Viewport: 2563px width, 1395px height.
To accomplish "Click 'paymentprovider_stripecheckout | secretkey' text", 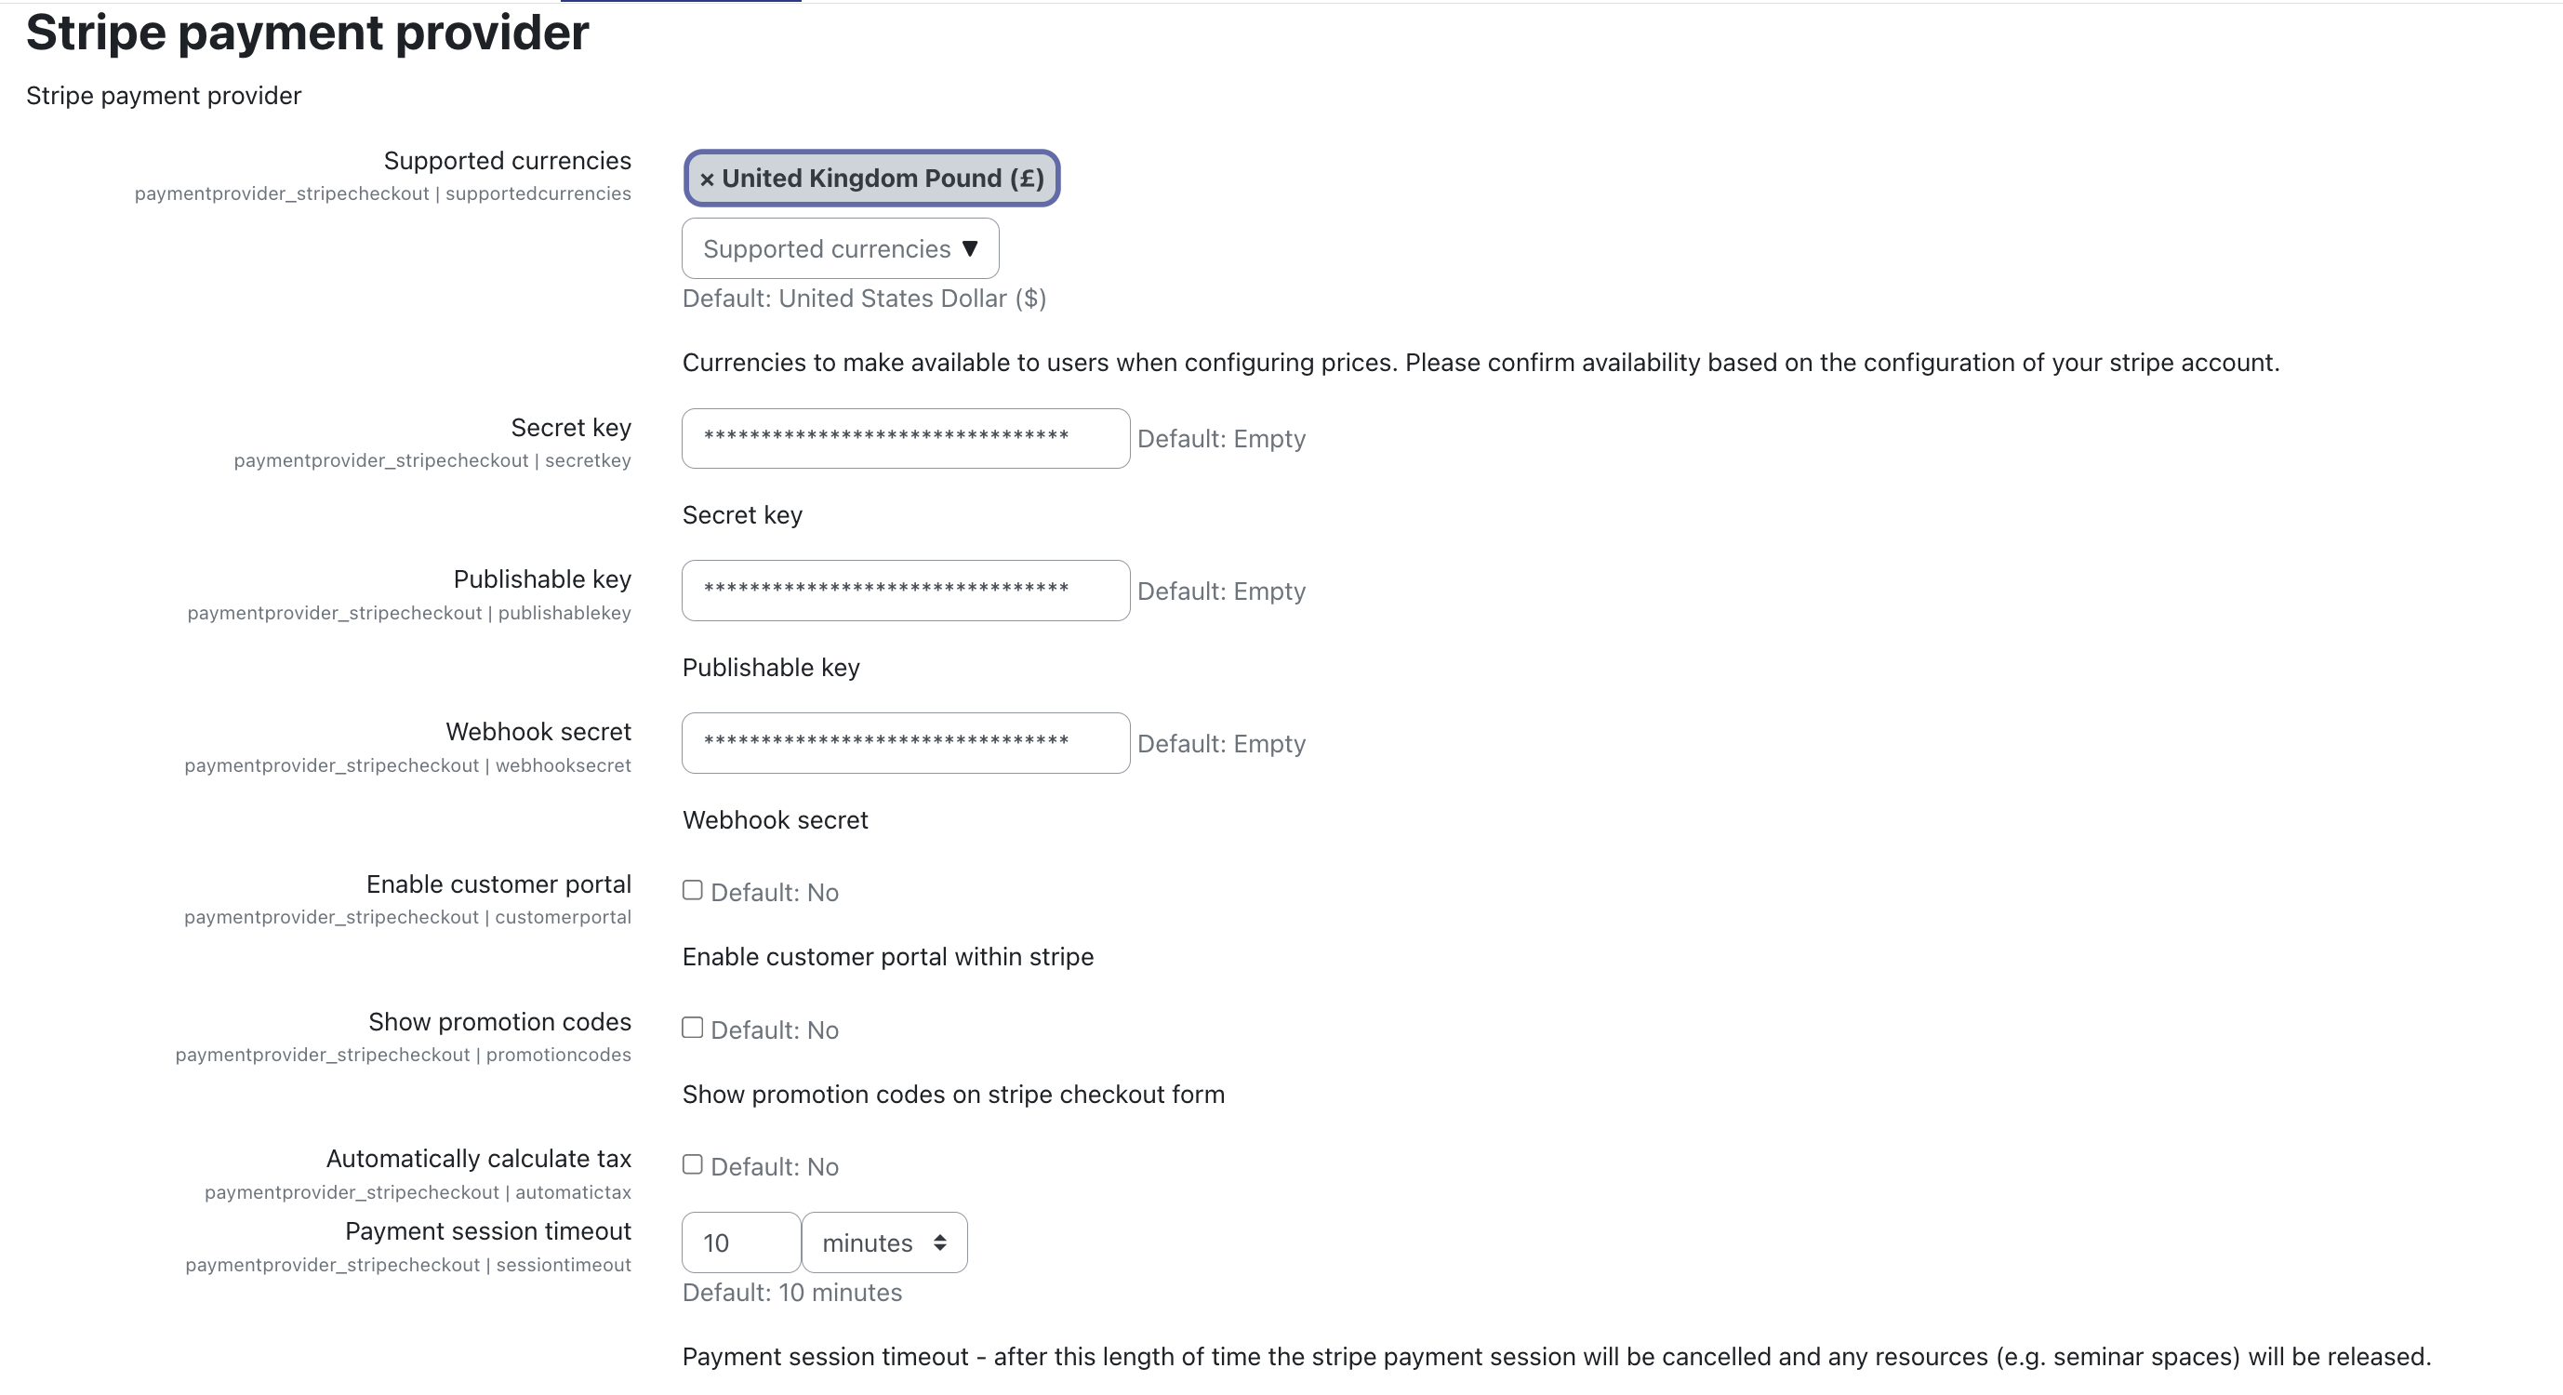I will tap(432, 460).
